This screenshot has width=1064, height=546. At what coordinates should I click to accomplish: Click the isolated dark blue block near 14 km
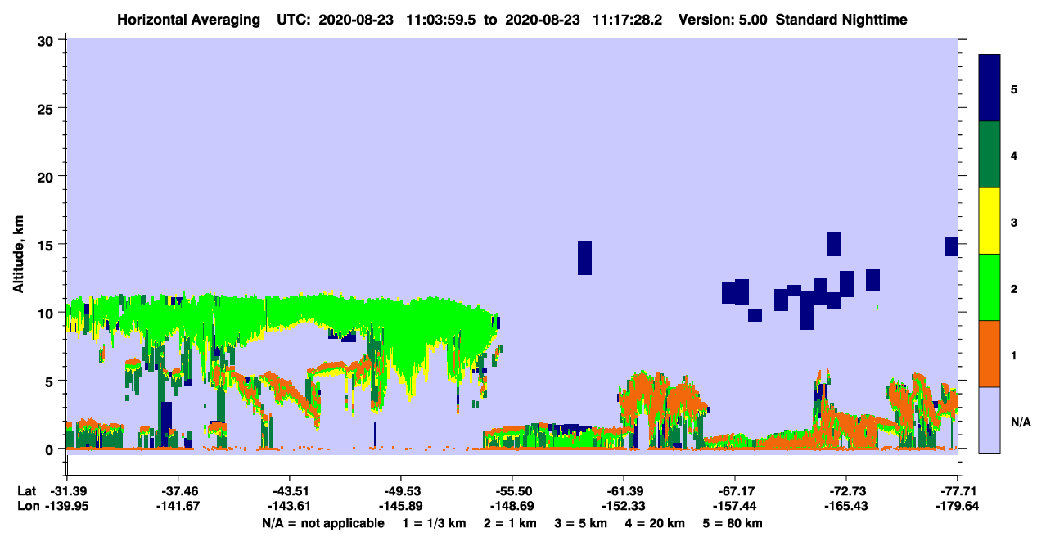tap(584, 258)
